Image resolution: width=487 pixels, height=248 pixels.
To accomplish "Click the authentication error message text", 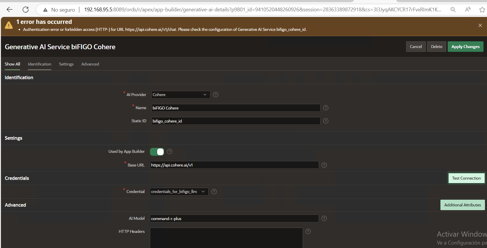I will tap(165, 29).
